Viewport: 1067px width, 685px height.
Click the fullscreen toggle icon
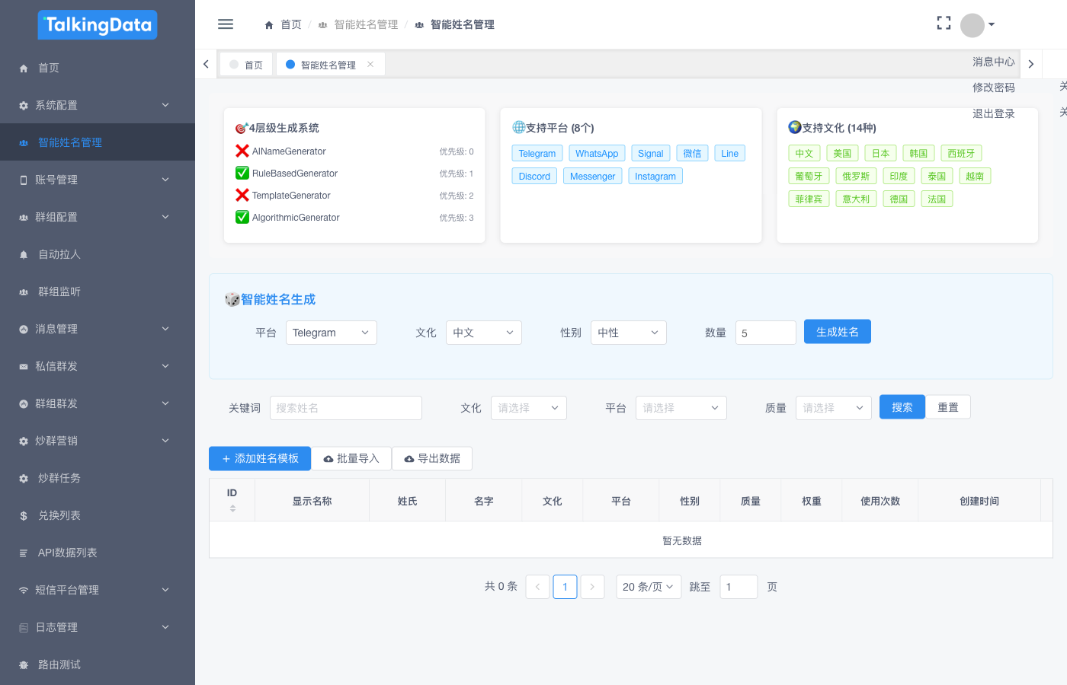point(944,24)
